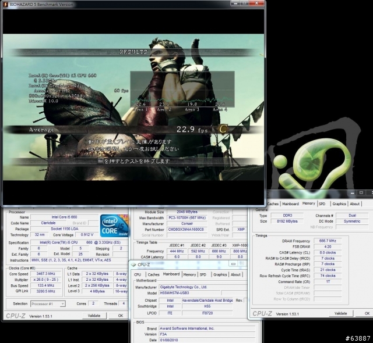The width and height of the screenshot is (373, 343).
Task: Click Validate in the memory timings CPU-Z window
Action: pyautogui.click(x=340, y=313)
